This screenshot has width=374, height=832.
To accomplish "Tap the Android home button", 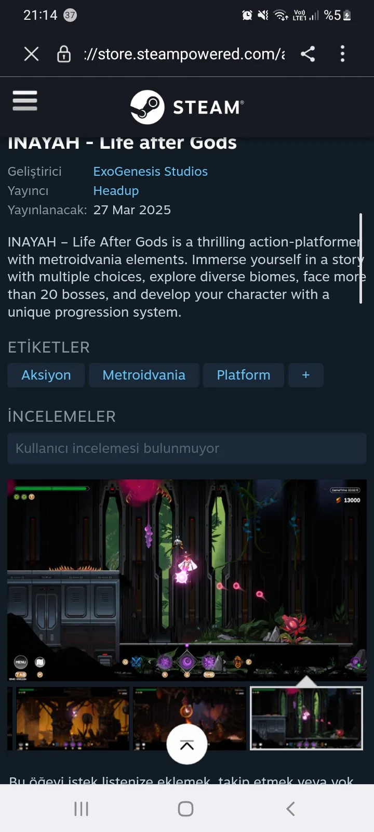I will click(x=186, y=809).
